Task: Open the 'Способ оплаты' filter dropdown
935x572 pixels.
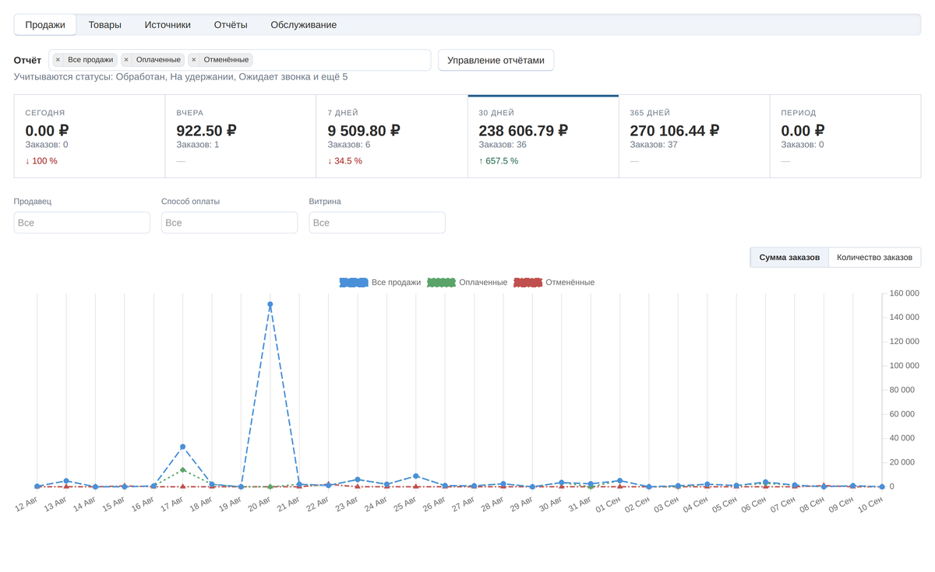Action: pos(230,223)
